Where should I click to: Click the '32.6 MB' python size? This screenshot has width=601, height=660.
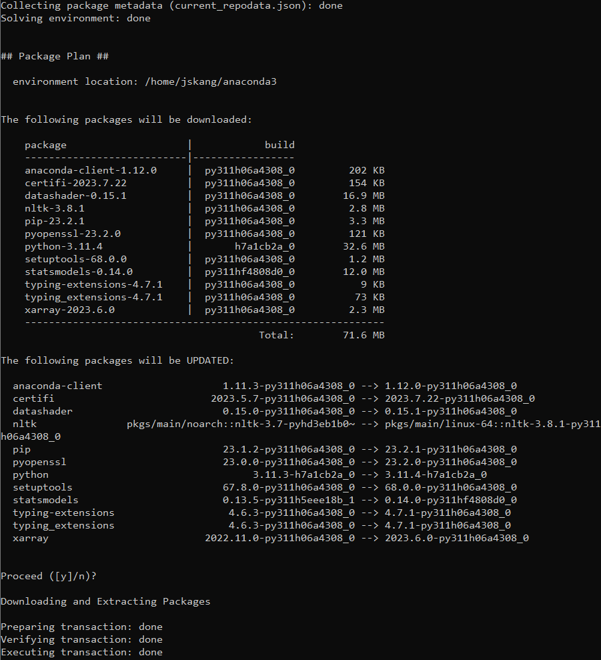[364, 246]
